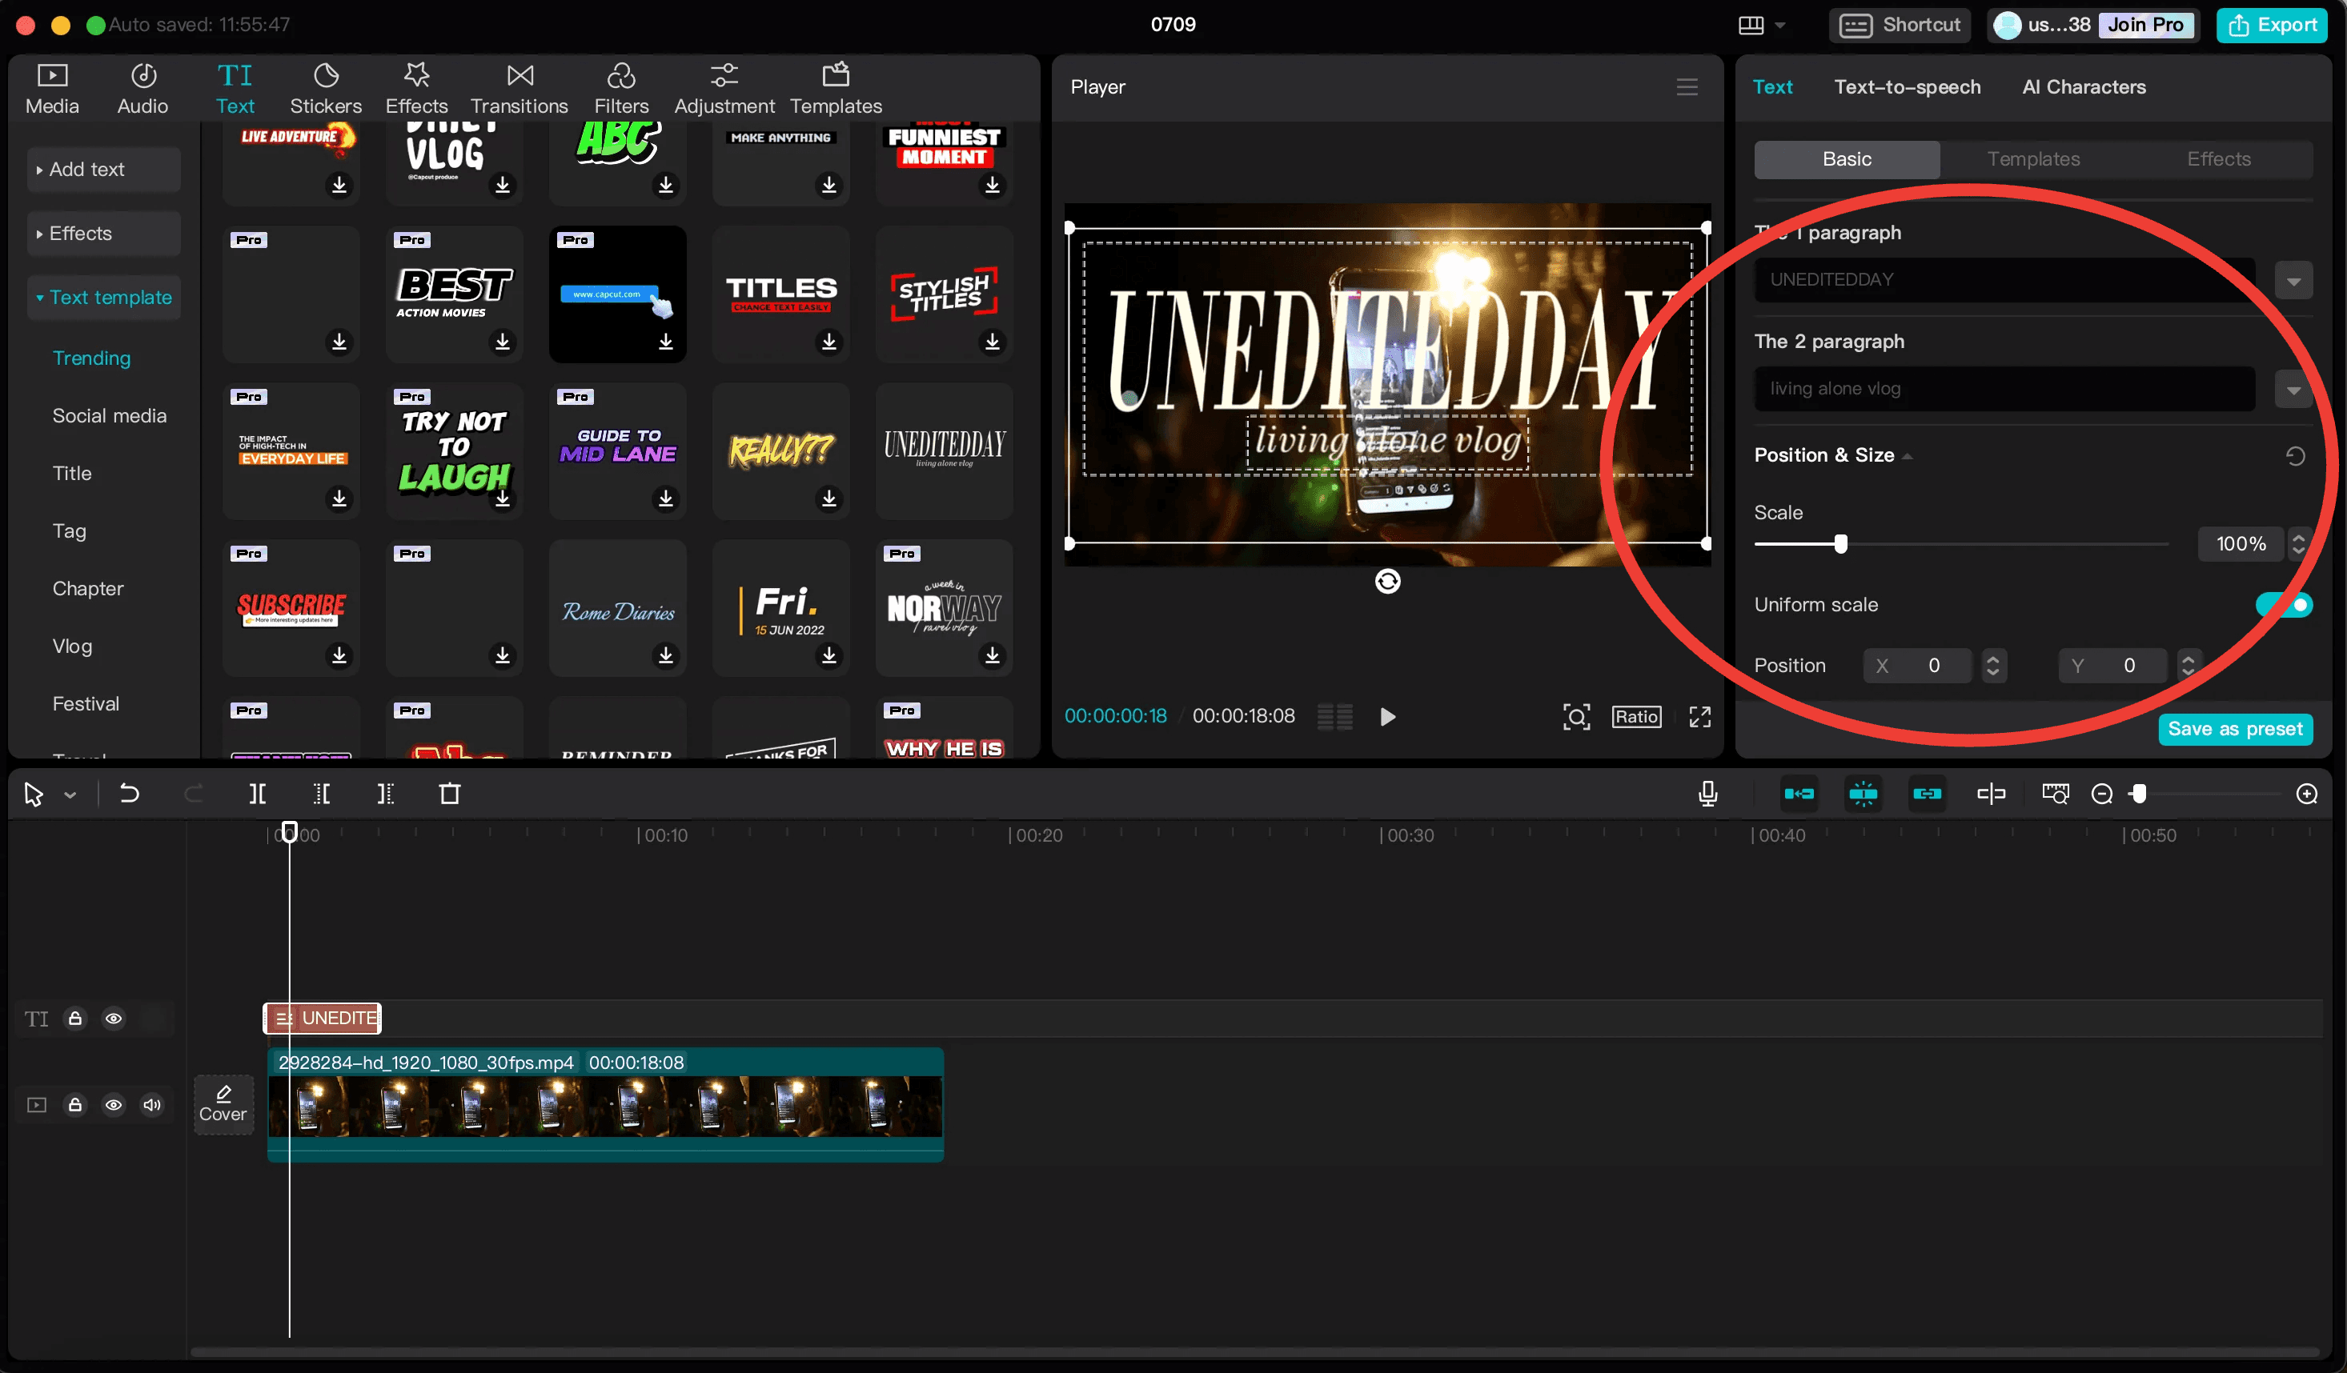This screenshot has width=2347, height=1373.
Task: Click the Scale slider handle
Action: (x=1839, y=543)
